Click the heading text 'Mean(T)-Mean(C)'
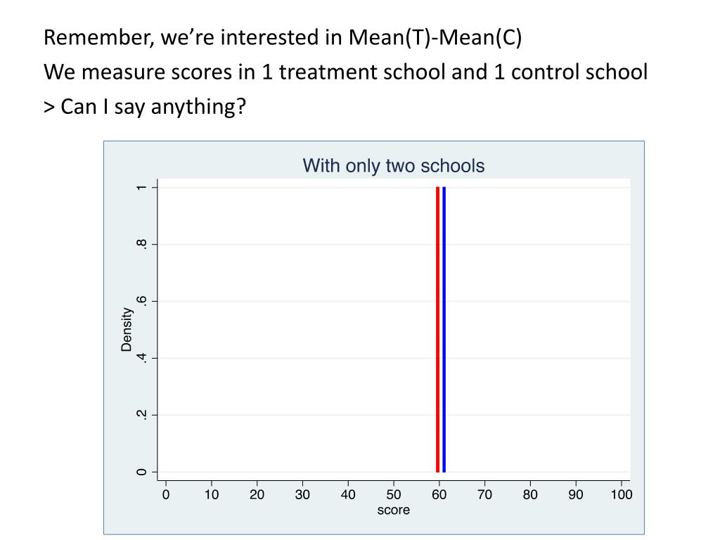This screenshot has width=720, height=540. [x=435, y=37]
